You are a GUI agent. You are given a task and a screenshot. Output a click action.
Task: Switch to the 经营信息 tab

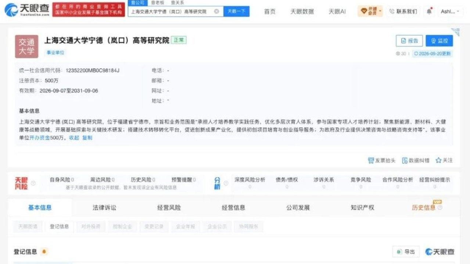pyautogui.click(x=233, y=208)
